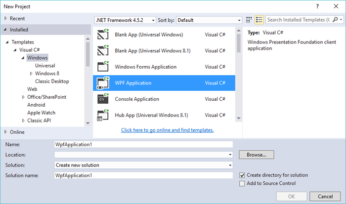Click the Browse... button
The height and width of the screenshot is (204, 346).
click(257, 155)
